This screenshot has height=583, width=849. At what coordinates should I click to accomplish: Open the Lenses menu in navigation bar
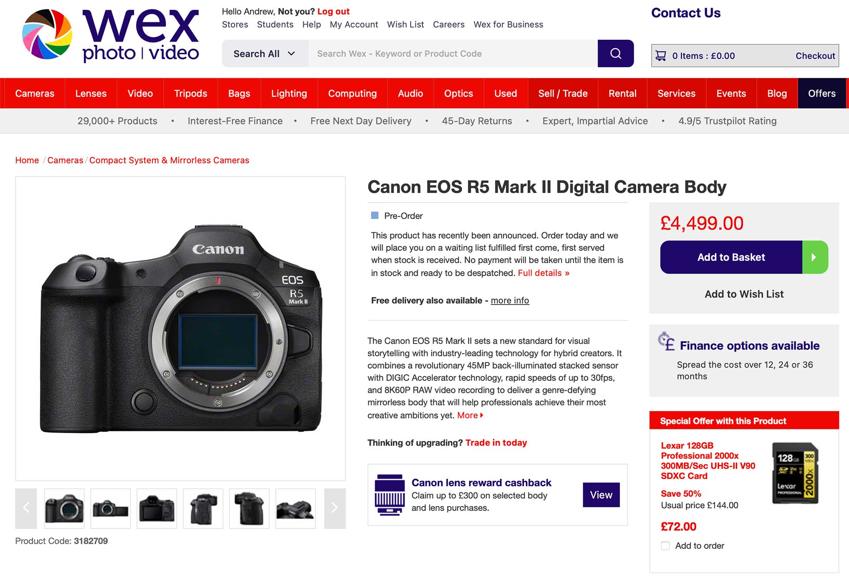91,93
